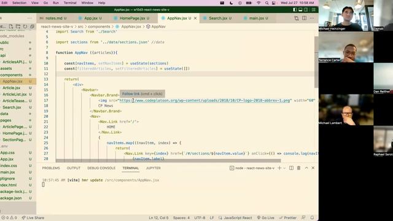The width and height of the screenshot is (393, 221).
Task: Open explorer more actions ellipsis
Action: (x=29, y=18)
